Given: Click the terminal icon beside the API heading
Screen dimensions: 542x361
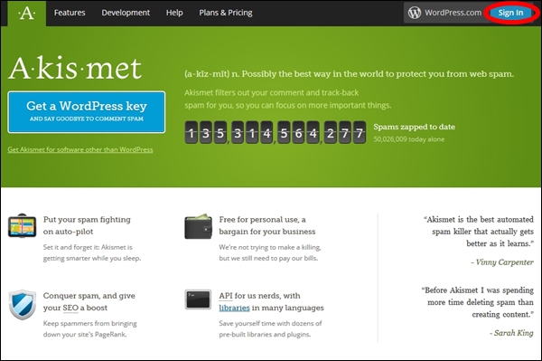Looking at the screenshot, I should pyautogui.click(x=198, y=299).
